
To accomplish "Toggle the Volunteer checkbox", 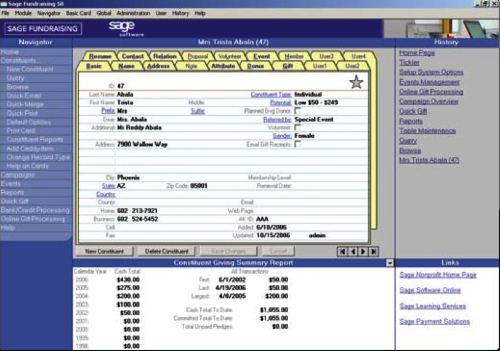I will [297, 127].
